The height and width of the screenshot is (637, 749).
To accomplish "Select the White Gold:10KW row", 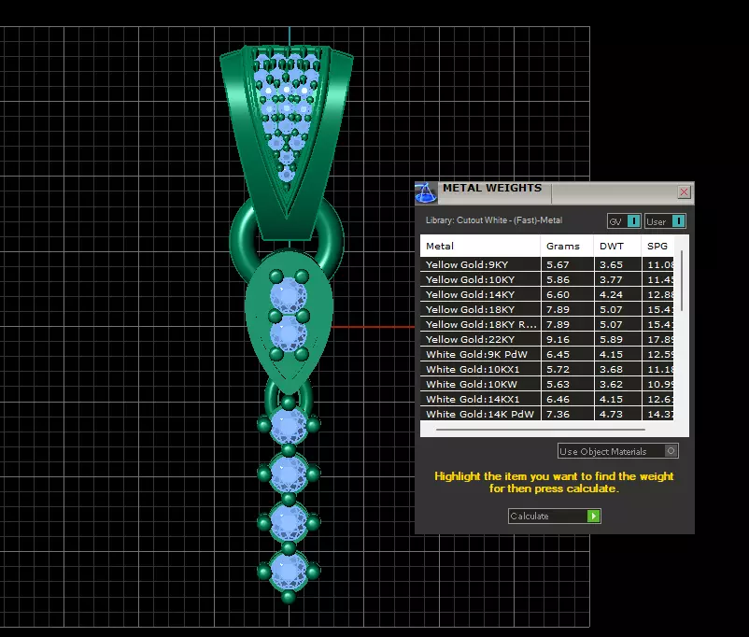I will pyautogui.click(x=547, y=384).
